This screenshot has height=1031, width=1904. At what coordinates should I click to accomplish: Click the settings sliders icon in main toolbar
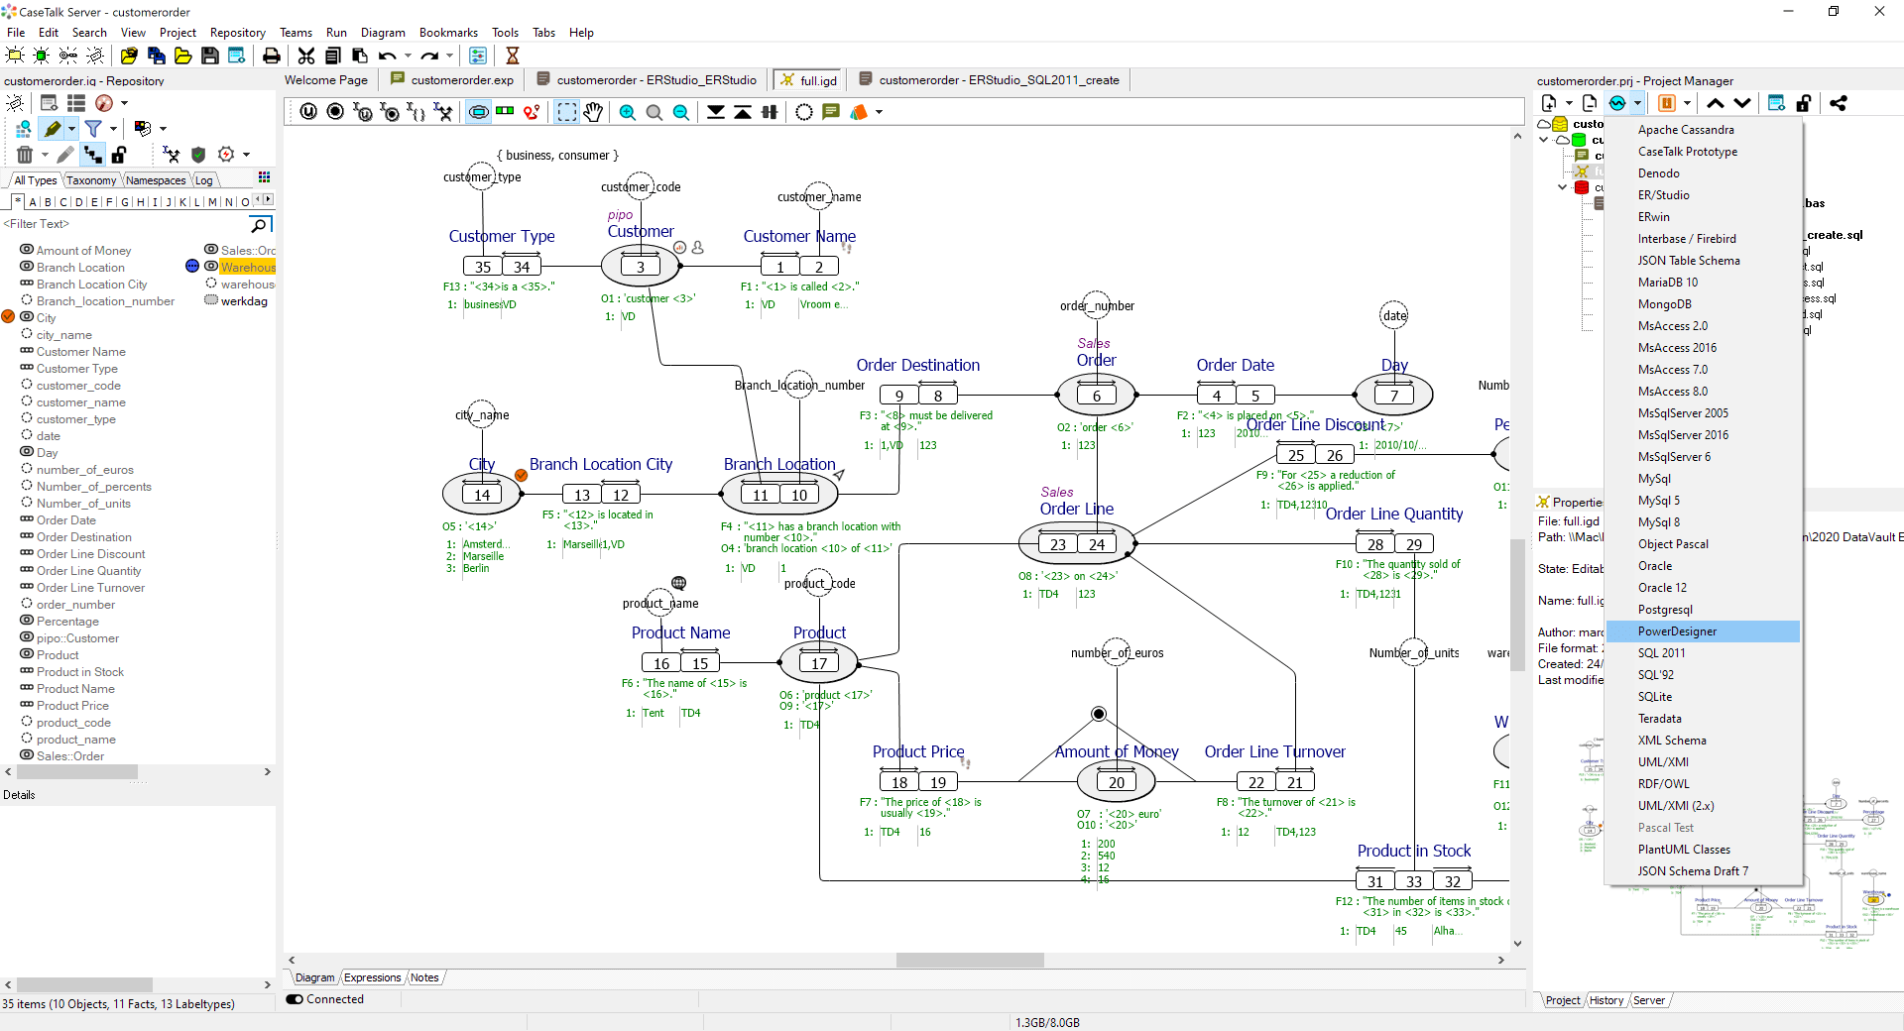tap(478, 56)
